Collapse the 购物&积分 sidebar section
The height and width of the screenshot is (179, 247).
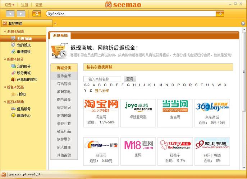coord(14,59)
